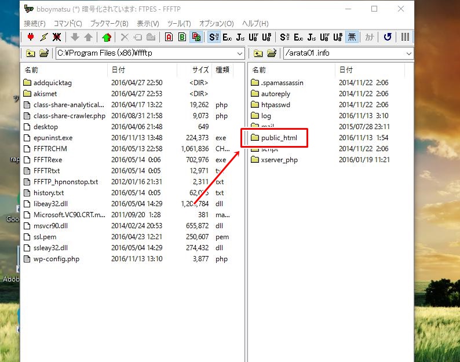Expand the local path dropdown
Screen dimensions: 460x362
point(240,53)
